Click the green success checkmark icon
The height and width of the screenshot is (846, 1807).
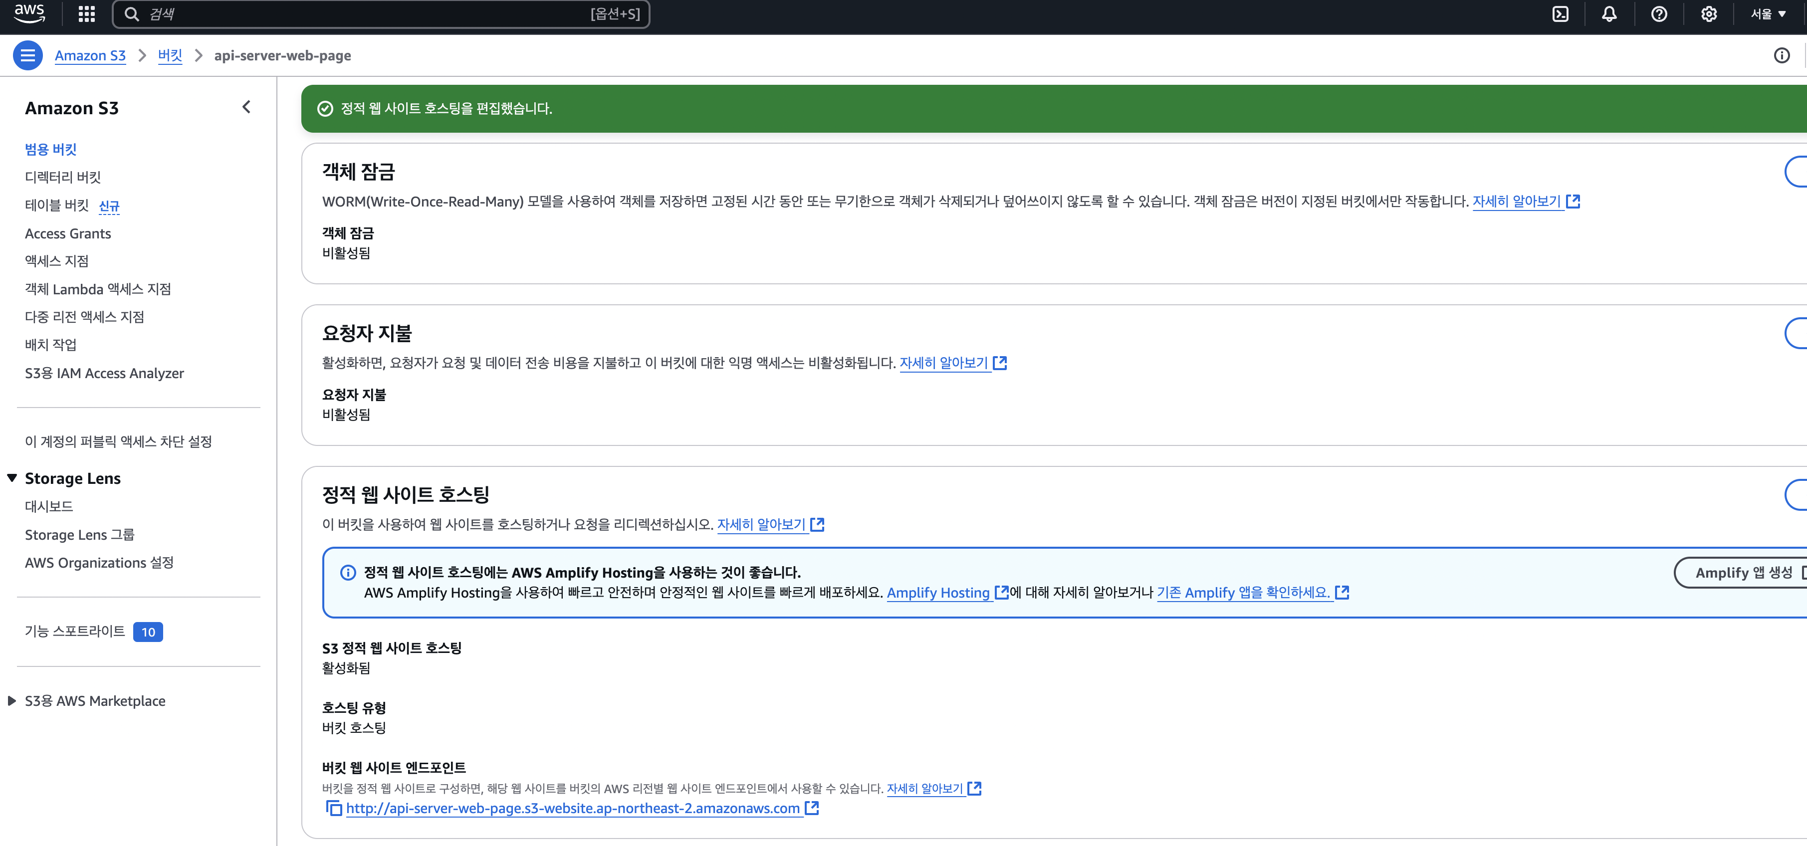[325, 108]
